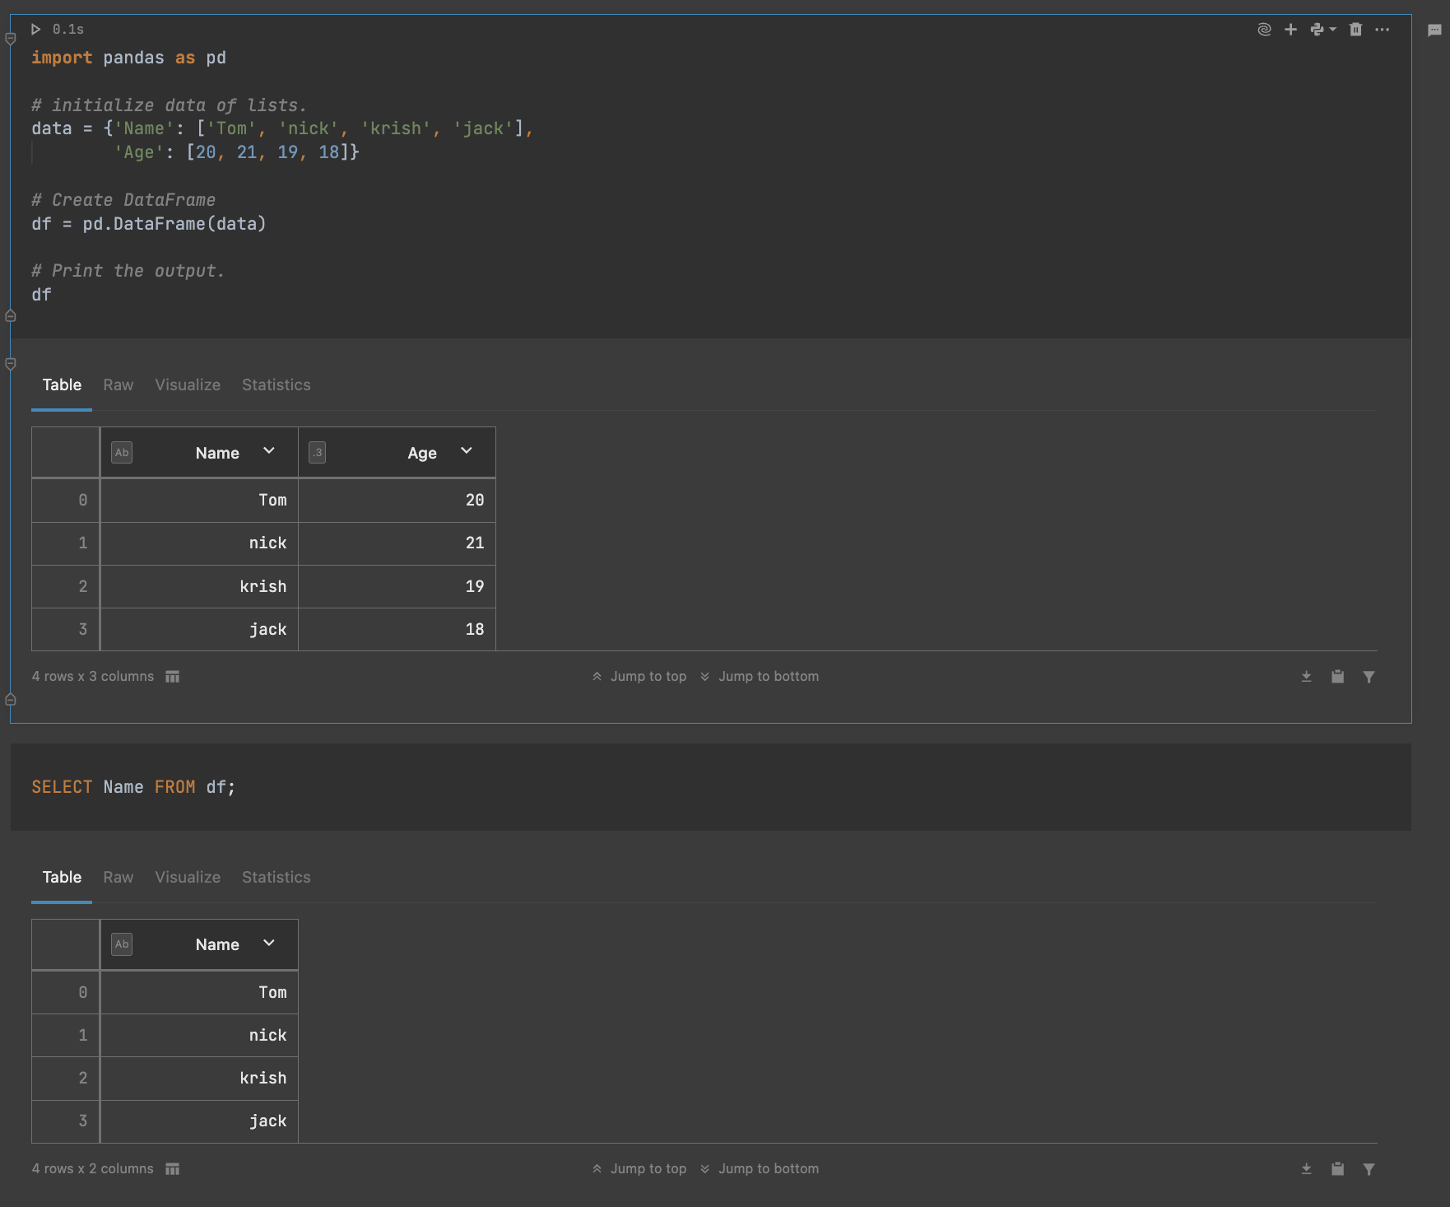Open Statistics tab of SQL result
The height and width of the screenshot is (1207, 1450).
click(x=276, y=877)
